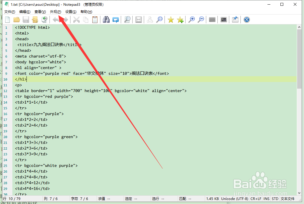Click the magnifier-over-document toolbar icon
Screen dimensions: 304x204
click(127, 20)
